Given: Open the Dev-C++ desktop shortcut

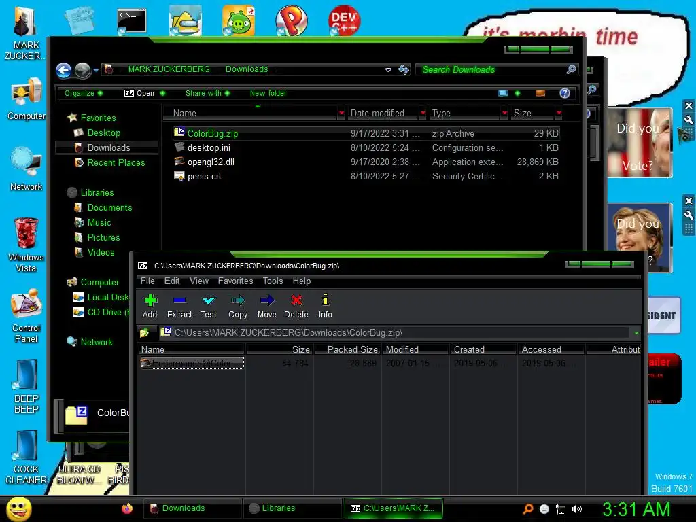Looking at the screenshot, I should tap(344, 20).
